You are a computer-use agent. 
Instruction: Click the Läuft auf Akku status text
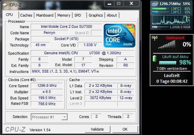[175, 57]
